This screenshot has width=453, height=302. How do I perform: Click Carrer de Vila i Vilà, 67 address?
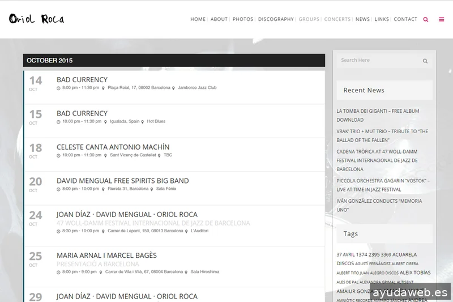(144, 272)
